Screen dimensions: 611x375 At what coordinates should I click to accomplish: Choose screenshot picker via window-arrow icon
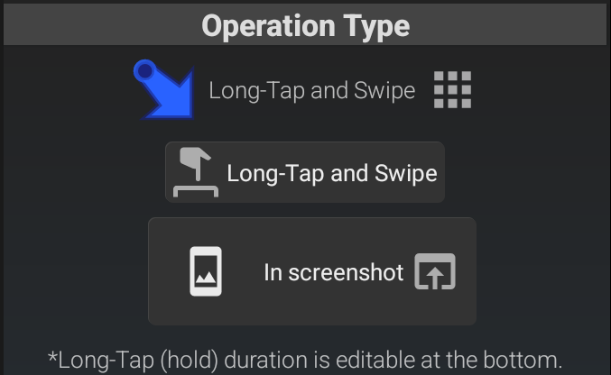pyautogui.click(x=435, y=271)
